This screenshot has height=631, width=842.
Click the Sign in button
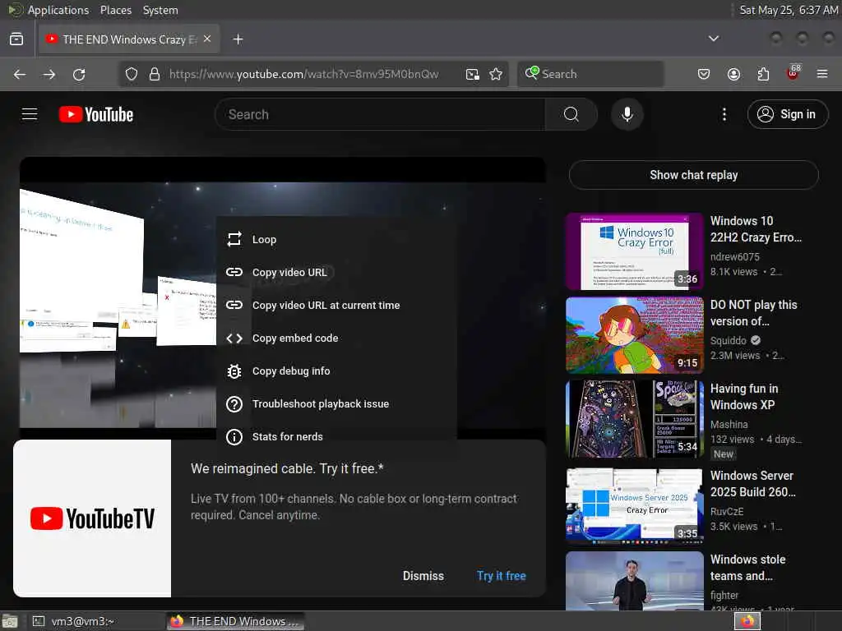tap(787, 114)
